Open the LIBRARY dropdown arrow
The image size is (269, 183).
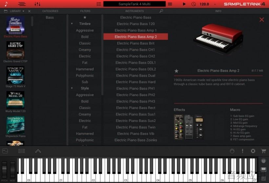(x=23, y=11)
